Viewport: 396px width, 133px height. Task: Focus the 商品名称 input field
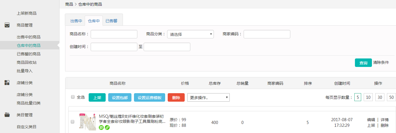[114, 34]
